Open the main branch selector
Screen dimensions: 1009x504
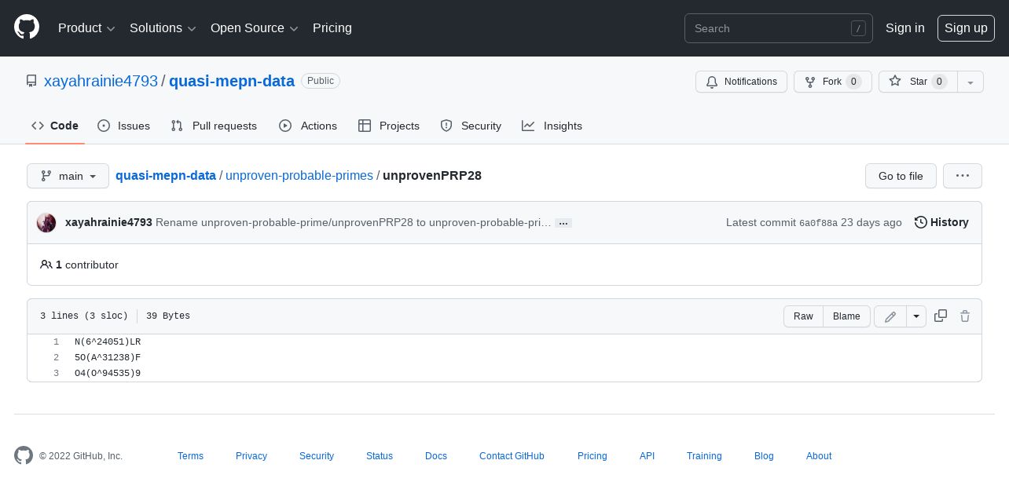[x=68, y=176]
